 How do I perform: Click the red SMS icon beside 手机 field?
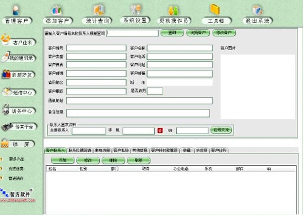point(160,130)
